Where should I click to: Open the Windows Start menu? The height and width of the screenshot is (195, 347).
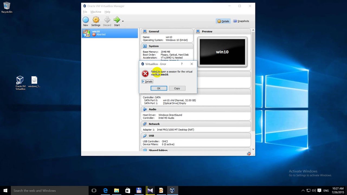(x=5, y=190)
